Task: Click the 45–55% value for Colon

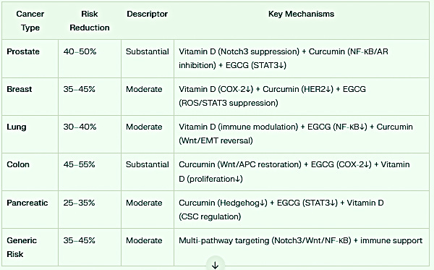Action: click(79, 164)
